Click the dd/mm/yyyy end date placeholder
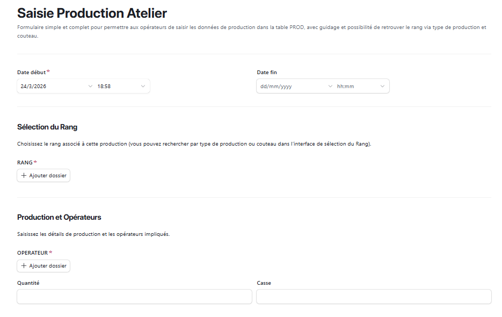This screenshot has width=502, height=317. 276,86
